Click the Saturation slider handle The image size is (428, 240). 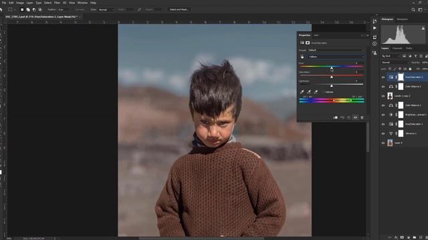coord(332,77)
